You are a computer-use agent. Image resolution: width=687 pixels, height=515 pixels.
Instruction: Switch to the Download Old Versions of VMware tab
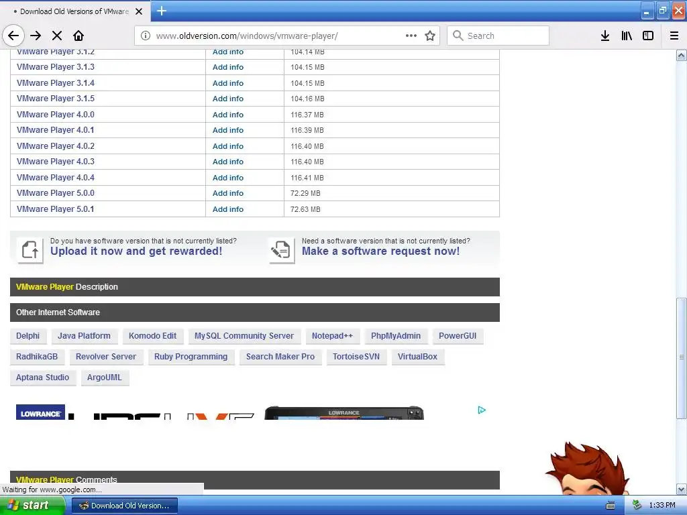[x=75, y=11]
